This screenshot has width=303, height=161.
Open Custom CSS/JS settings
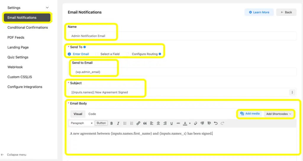[x=20, y=77]
